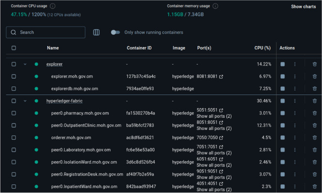This screenshot has height=193, width=322.
Task: Sort by the Port(s) column header
Action: [204, 48]
